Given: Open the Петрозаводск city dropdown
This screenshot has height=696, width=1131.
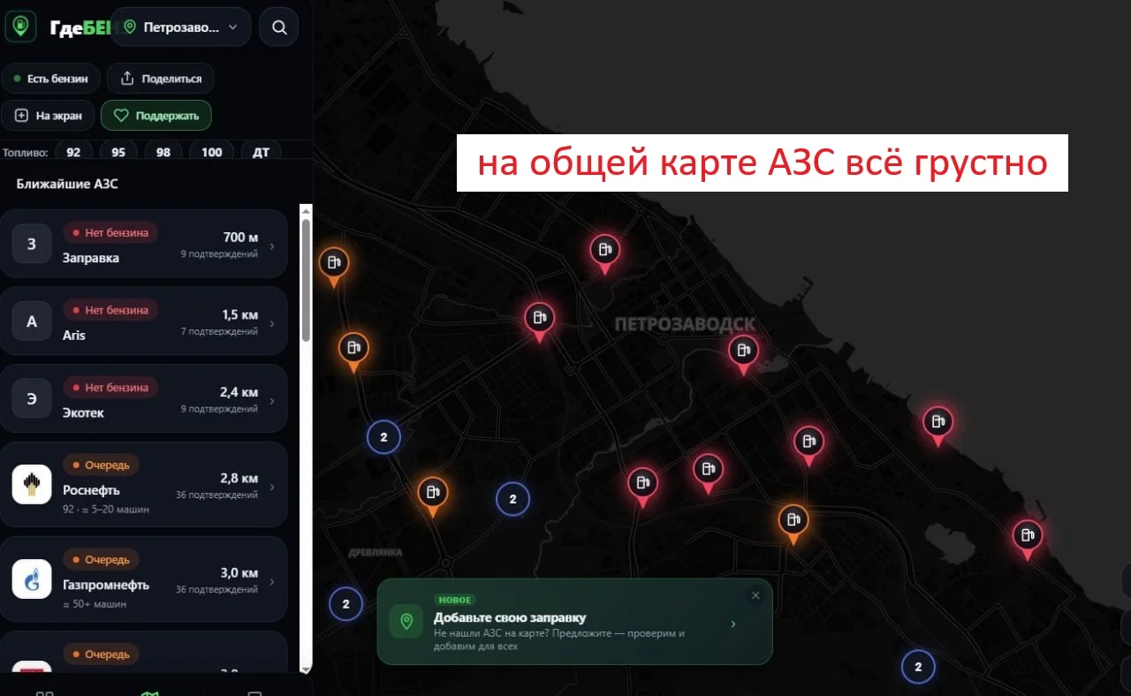Looking at the screenshot, I should coord(182,26).
